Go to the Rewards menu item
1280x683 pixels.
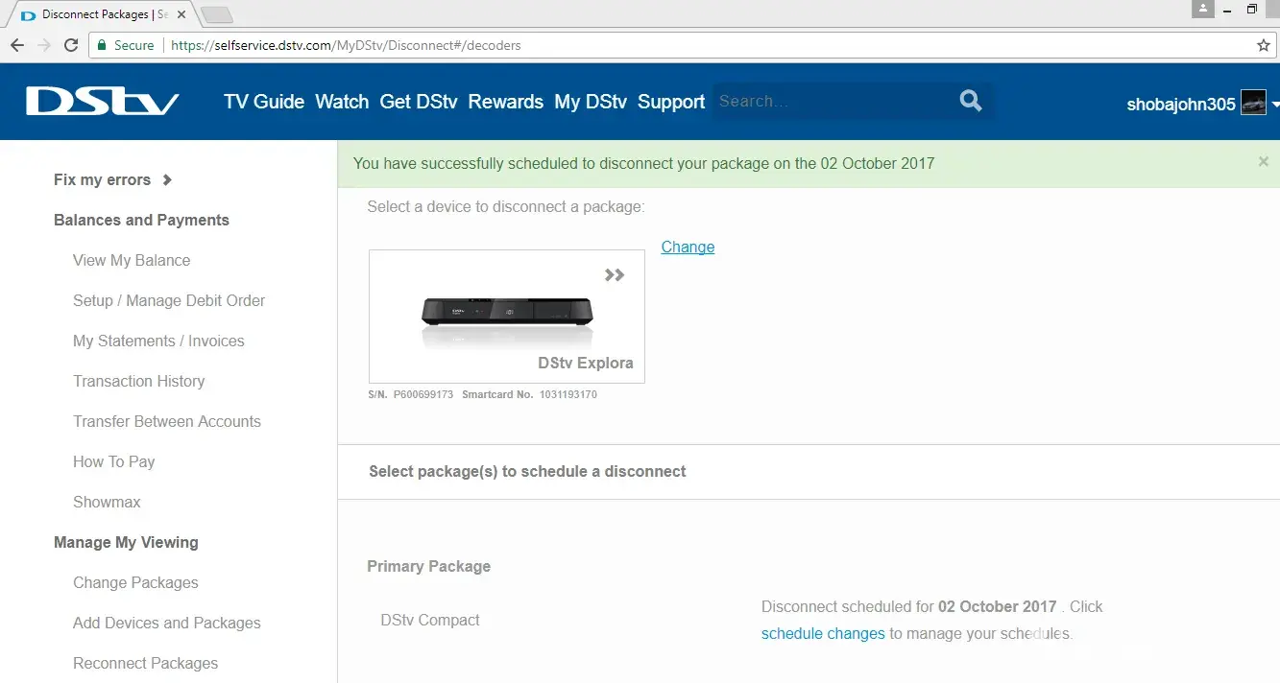click(506, 102)
